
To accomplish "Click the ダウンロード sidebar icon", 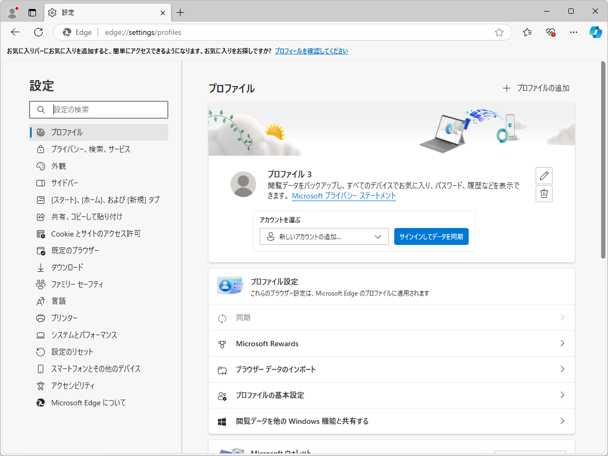I will pos(41,267).
